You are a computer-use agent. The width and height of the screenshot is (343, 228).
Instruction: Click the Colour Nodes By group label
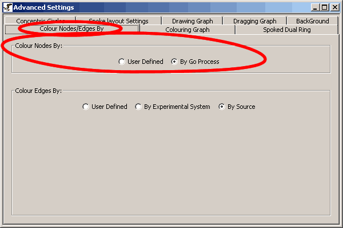point(38,46)
